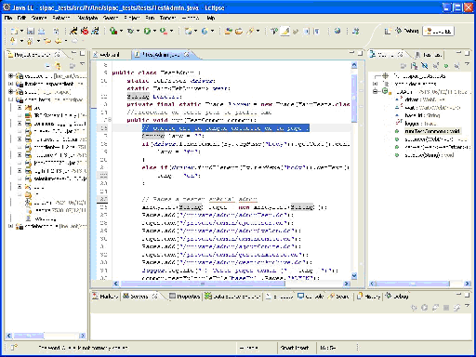Expand the import declarations node in Outline

(376, 84)
